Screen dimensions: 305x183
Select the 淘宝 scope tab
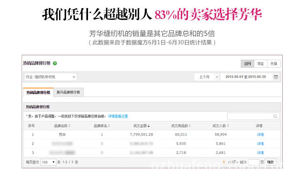click(261, 64)
